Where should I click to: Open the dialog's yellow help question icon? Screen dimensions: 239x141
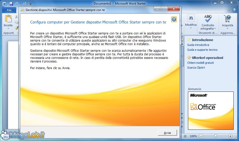coord(174,19)
